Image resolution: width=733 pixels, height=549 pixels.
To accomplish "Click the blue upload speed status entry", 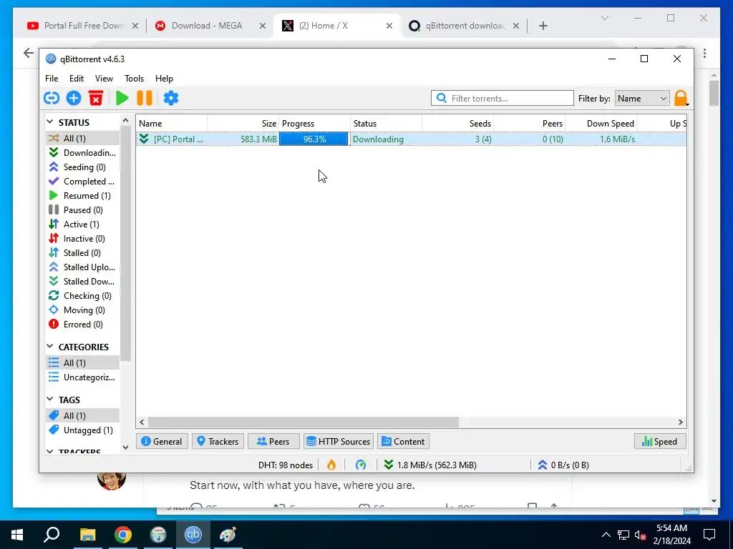I will tap(563, 465).
